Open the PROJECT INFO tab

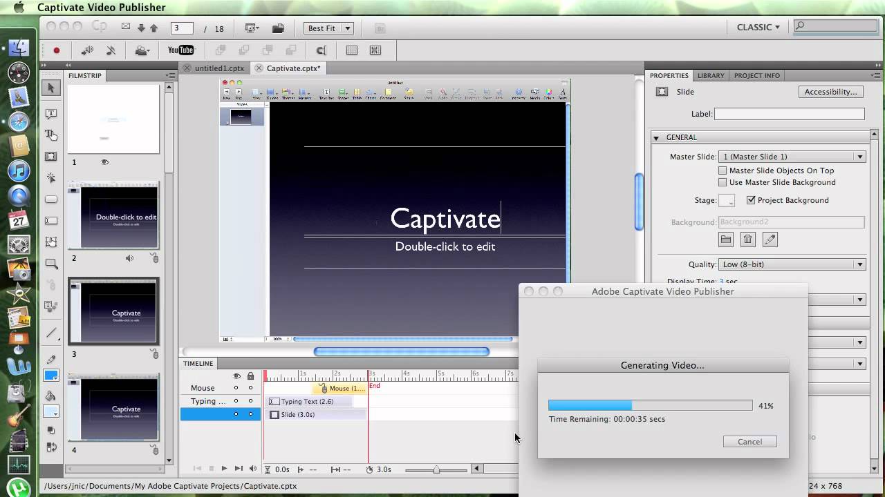pyautogui.click(x=757, y=75)
